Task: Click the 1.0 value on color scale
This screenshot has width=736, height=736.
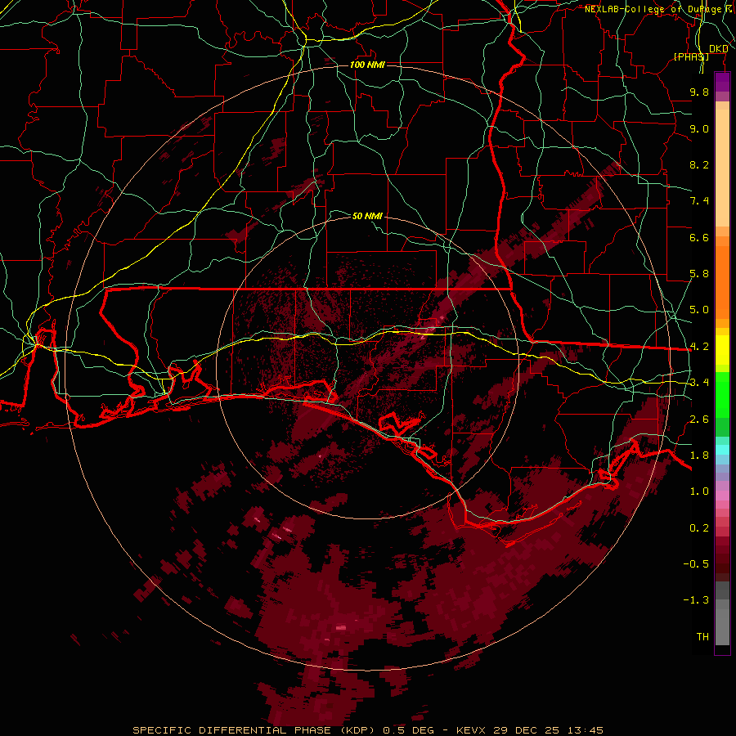Action: tap(699, 491)
